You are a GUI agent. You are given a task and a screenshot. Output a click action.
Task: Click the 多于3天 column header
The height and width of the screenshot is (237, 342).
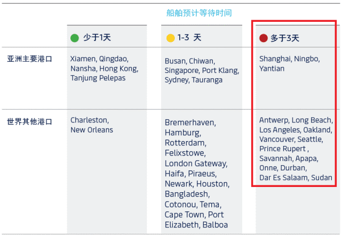(285, 38)
